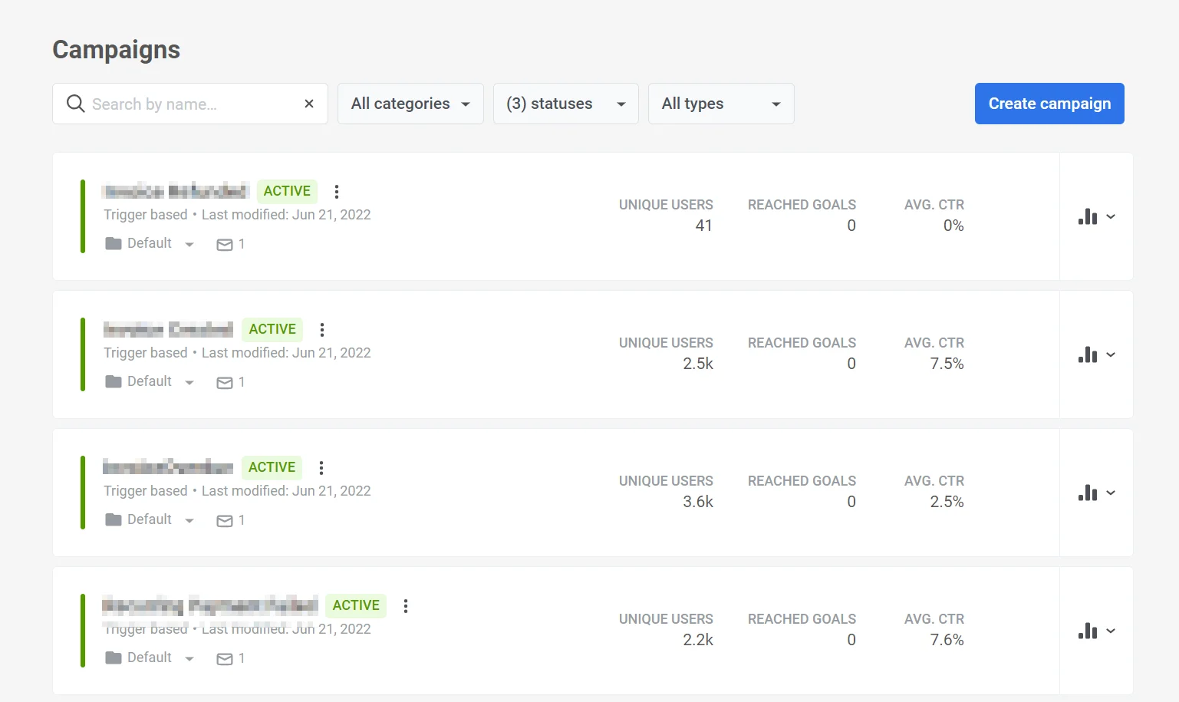Viewport: 1179px width, 702px height.
Task: Open the All categories dropdown
Action: coord(410,103)
